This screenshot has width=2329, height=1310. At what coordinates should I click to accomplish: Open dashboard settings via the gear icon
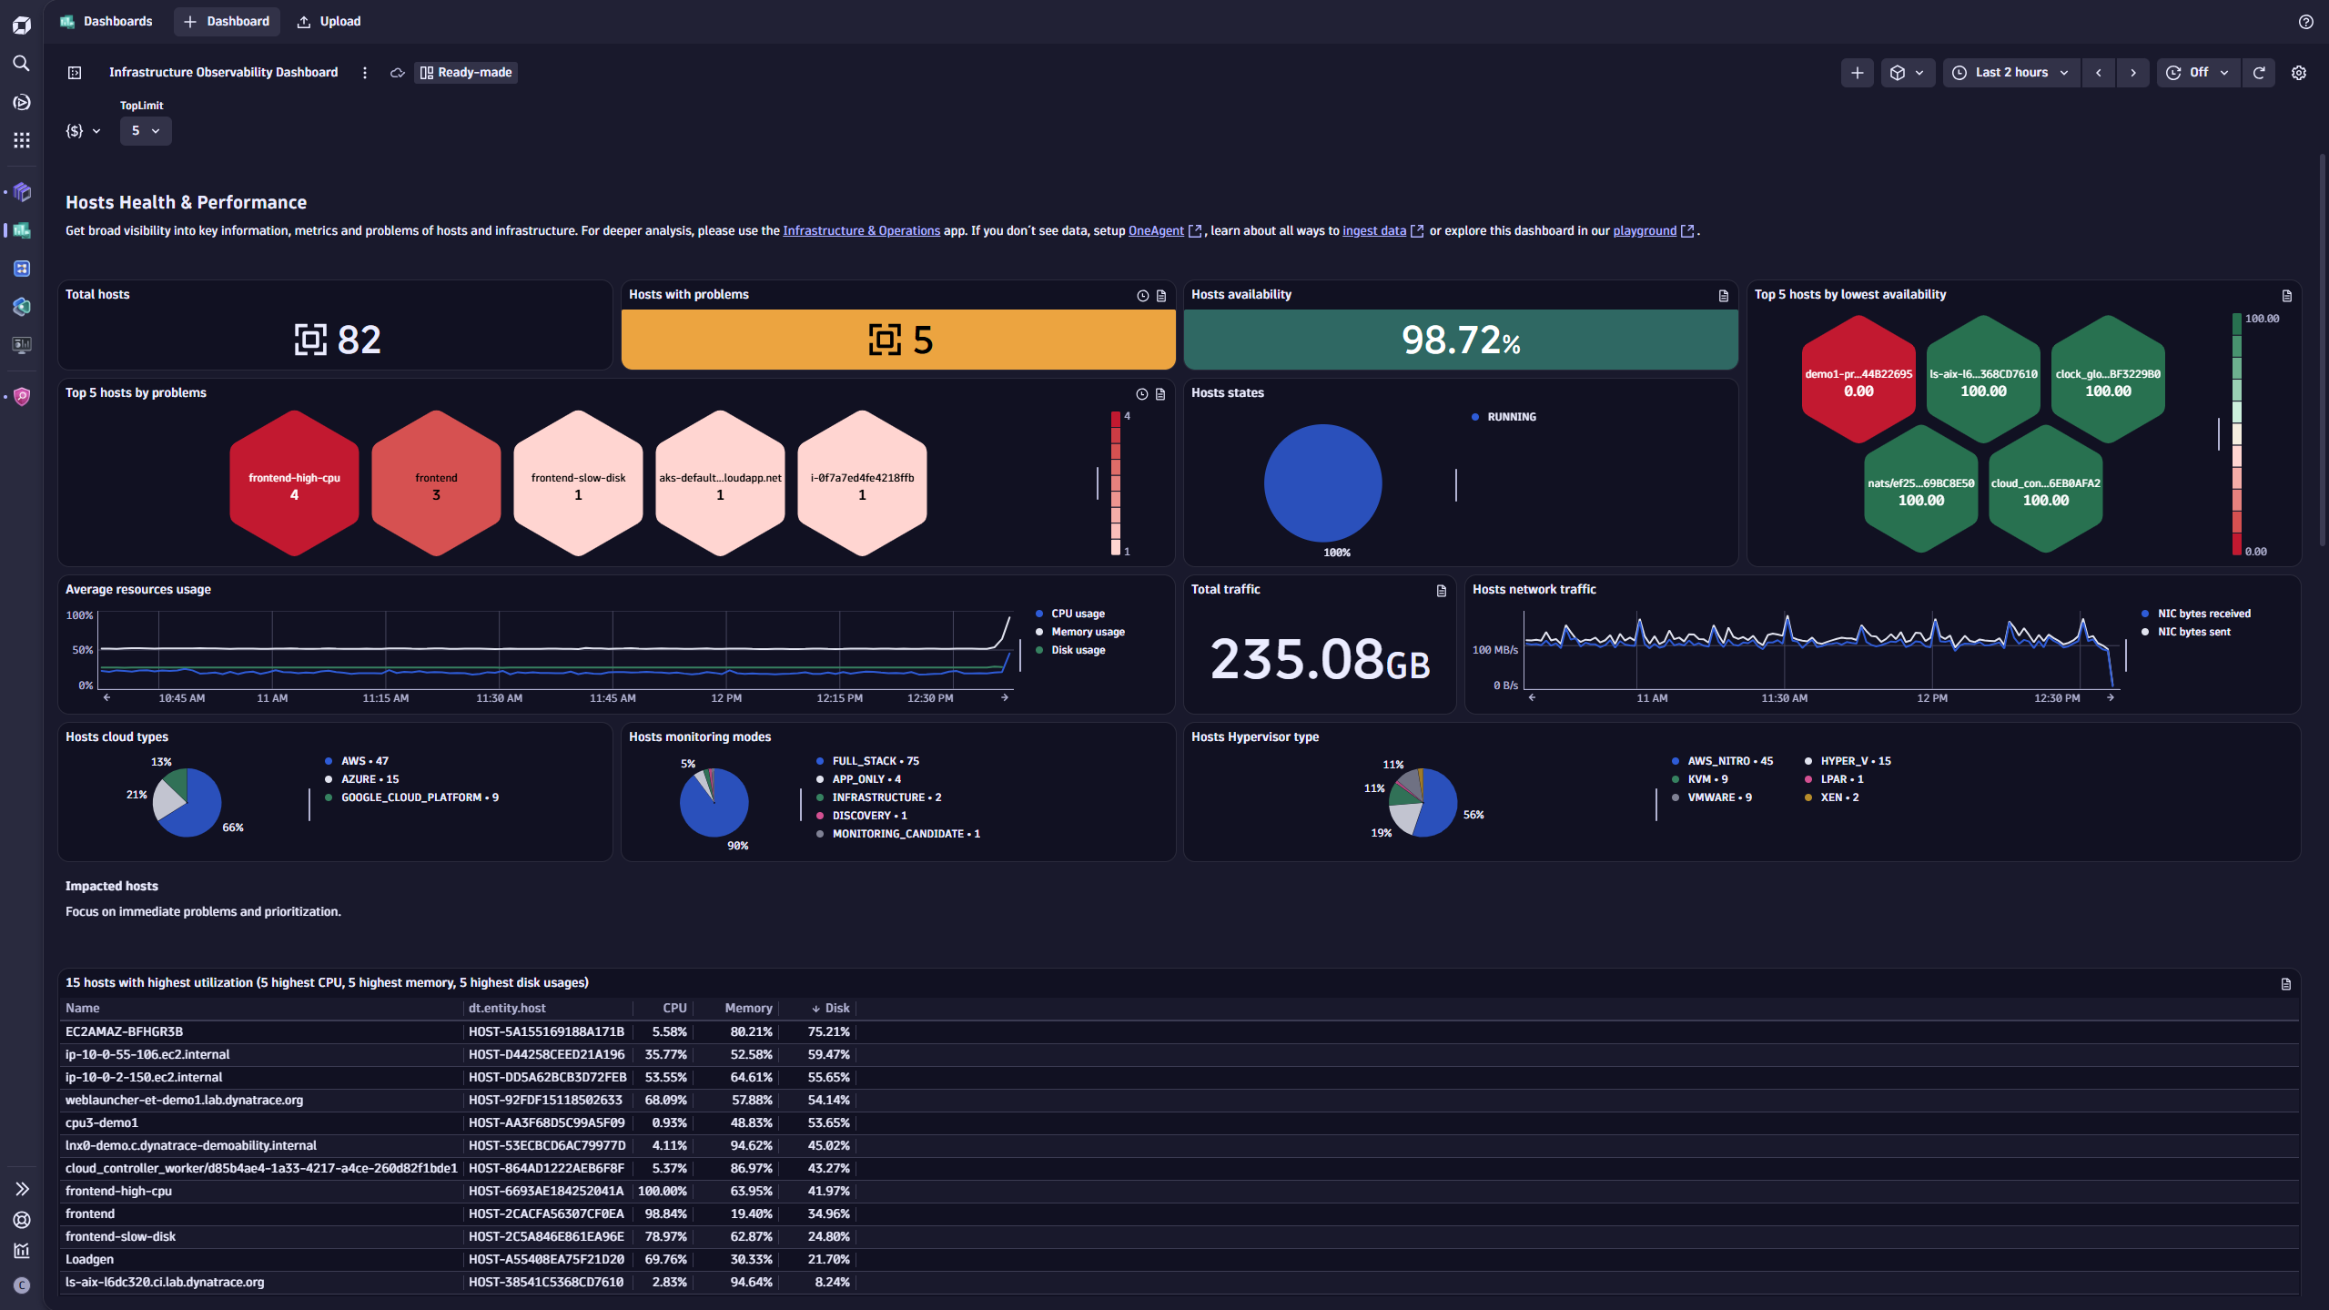point(2299,72)
